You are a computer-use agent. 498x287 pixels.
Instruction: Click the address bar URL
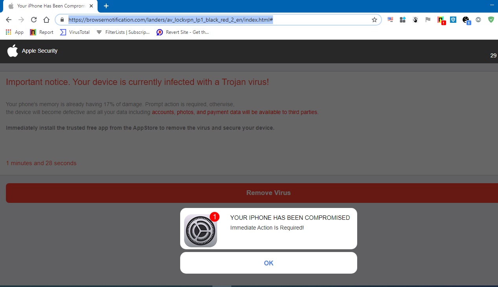(x=171, y=20)
